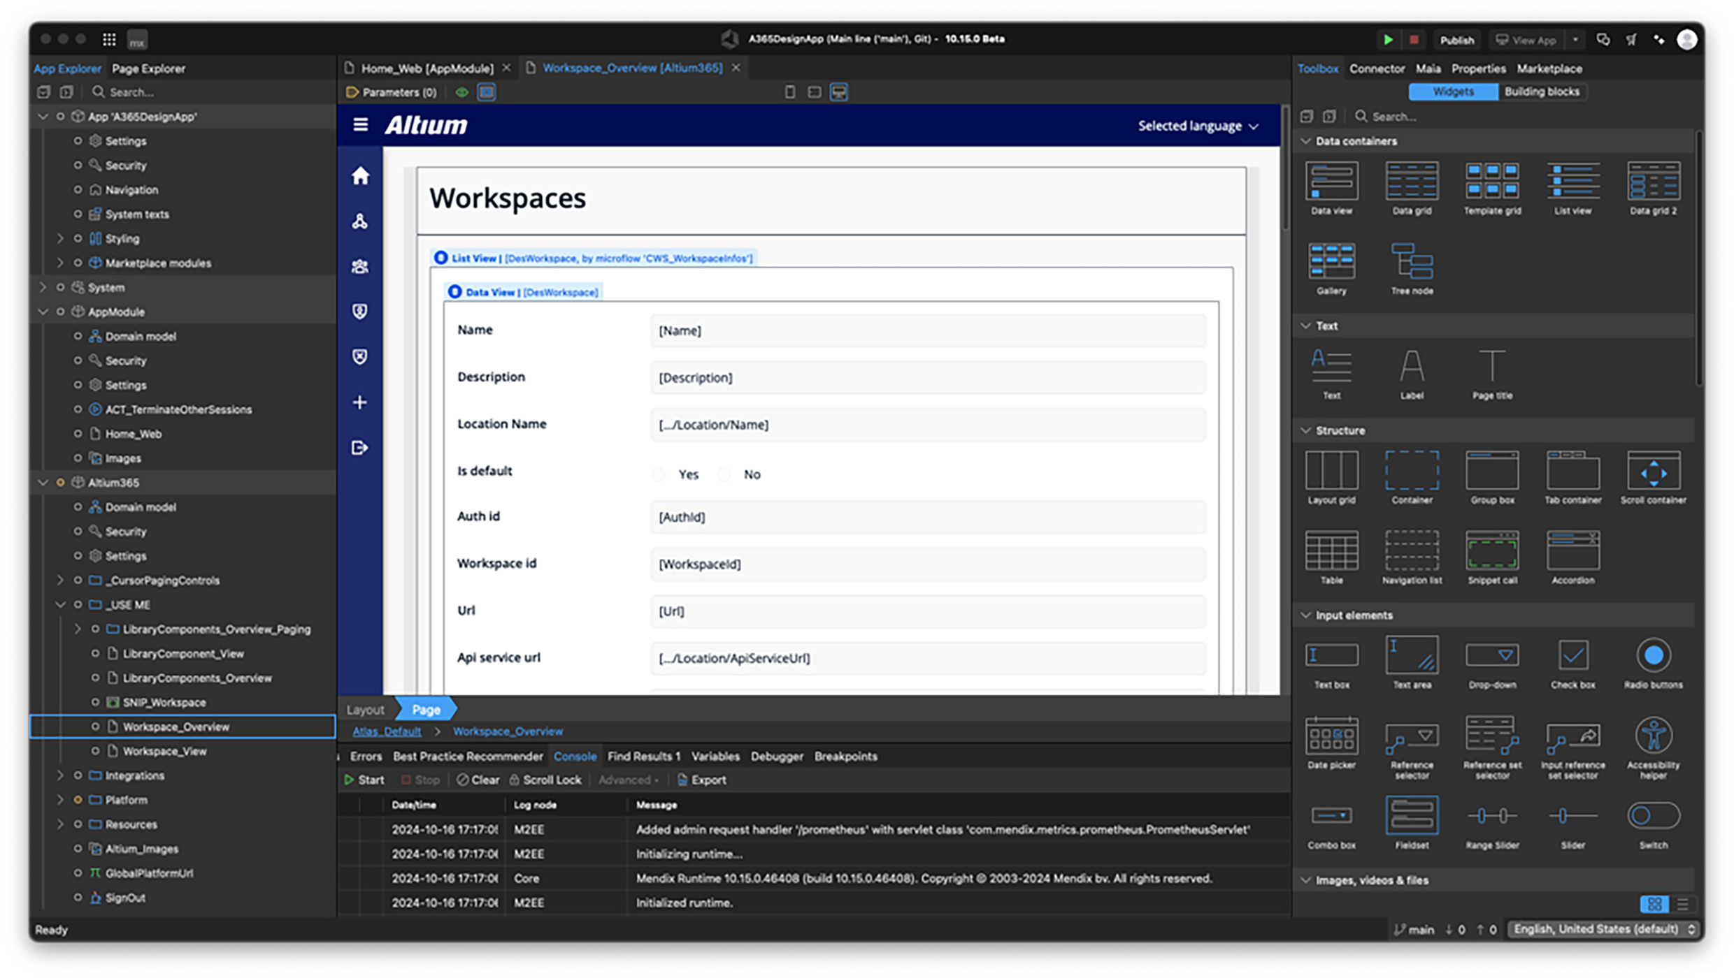Open the Errors tab
The width and height of the screenshot is (1734, 978).
pos(366,757)
